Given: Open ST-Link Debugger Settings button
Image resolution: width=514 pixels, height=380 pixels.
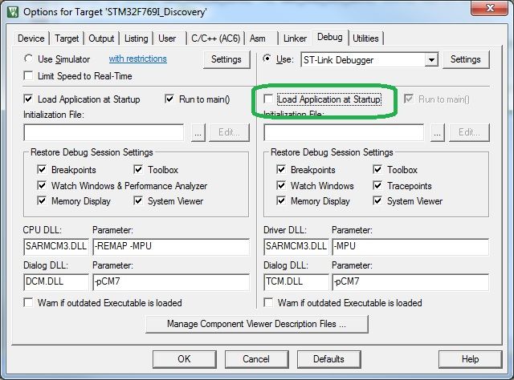Looking at the screenshot, I should [x=466, y=59].
